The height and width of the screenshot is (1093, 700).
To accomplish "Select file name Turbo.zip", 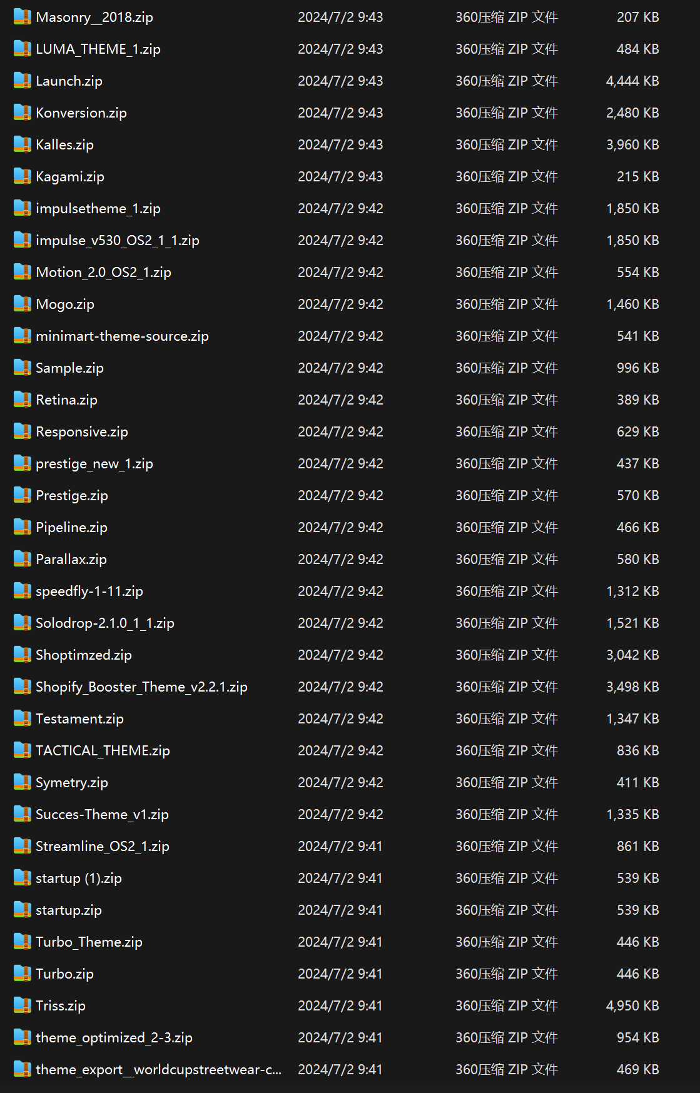I will (64, 974).
